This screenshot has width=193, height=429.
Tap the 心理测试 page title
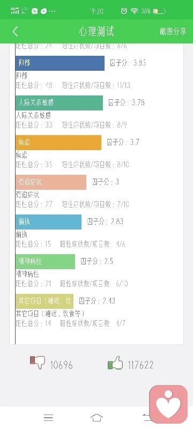point(96,32)
